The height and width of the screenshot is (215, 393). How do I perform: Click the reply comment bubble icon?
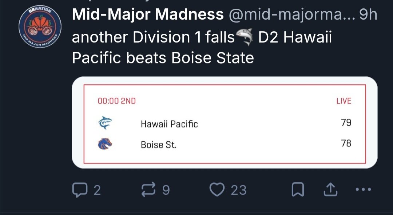tap(80, 190)
